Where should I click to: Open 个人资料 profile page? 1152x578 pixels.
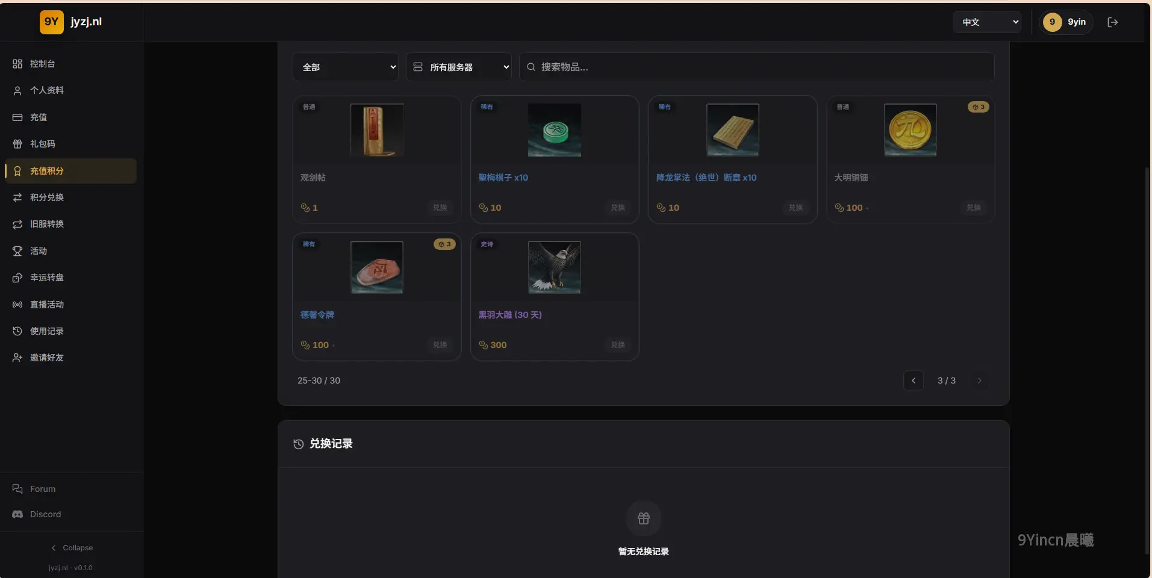click(x=70, y=90)
